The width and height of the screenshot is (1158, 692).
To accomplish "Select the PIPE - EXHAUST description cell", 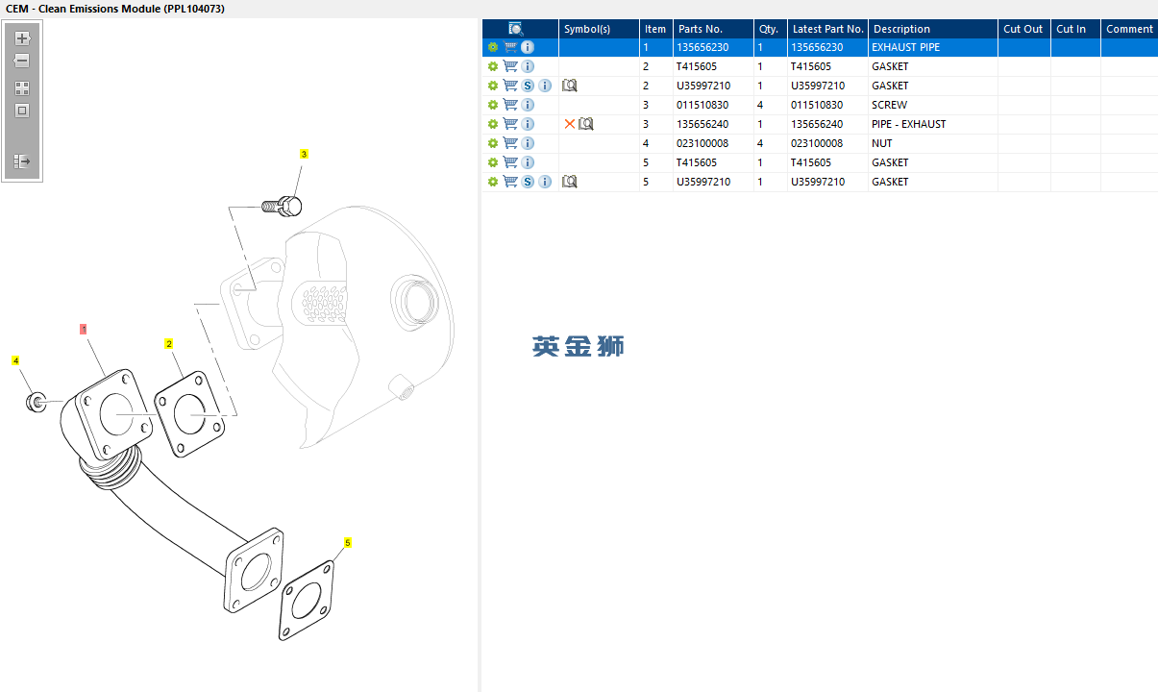I will pyautogui.click(x=933, y=124).
